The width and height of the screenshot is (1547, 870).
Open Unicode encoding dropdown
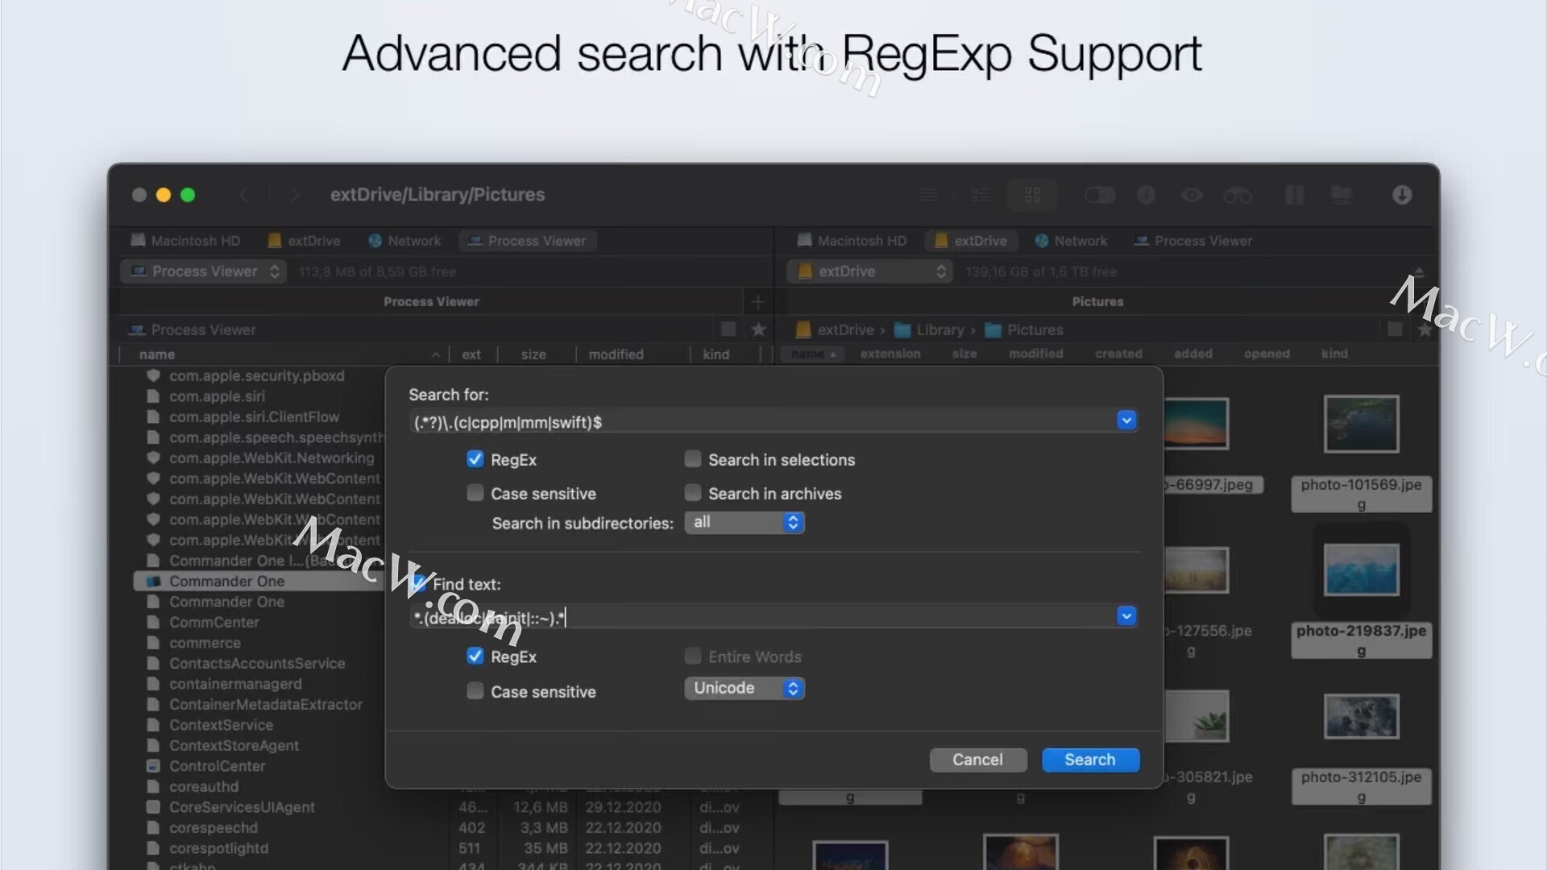pyautogui.click(x=744, y=689)
